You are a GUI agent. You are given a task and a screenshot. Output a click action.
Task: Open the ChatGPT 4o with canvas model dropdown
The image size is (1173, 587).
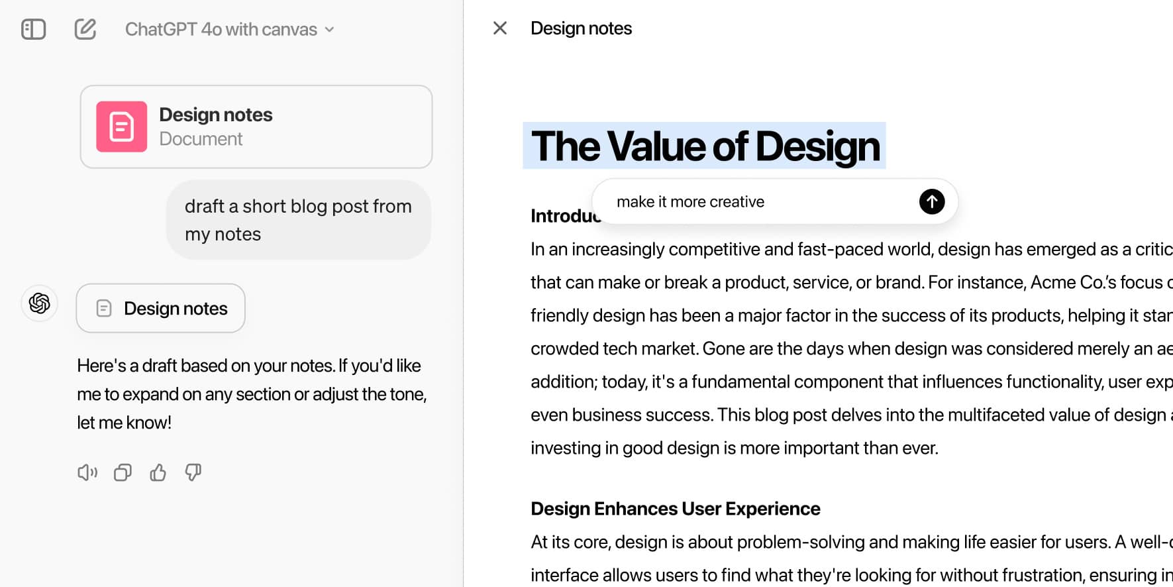click(x=221, y=29)
